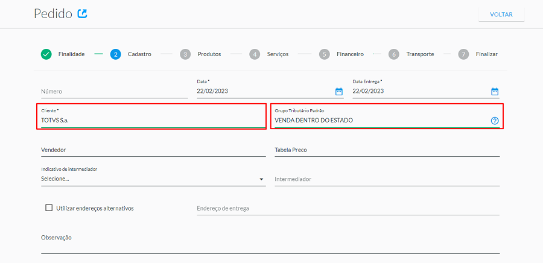Click the Pedido page title
The height and width of the screenshot is (263, 543).
click(x=53, y=14)
